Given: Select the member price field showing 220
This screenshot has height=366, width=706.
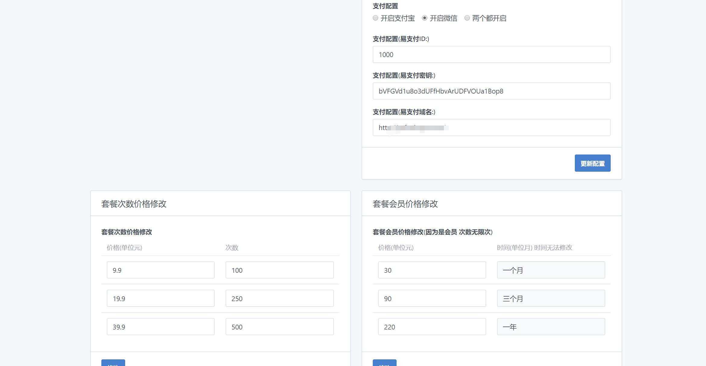Looking at the screenshot, I should point(432,326).
